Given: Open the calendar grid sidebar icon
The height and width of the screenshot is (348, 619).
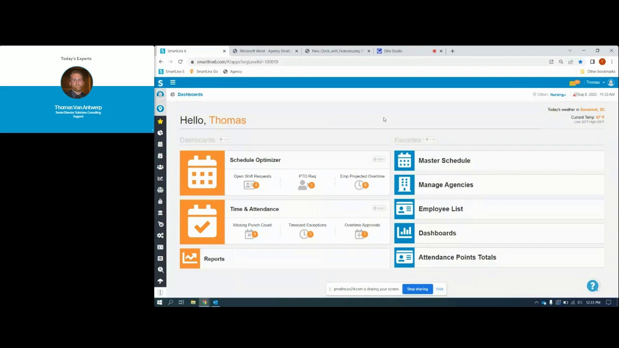Looking at the screenshot, I should 160,144.
